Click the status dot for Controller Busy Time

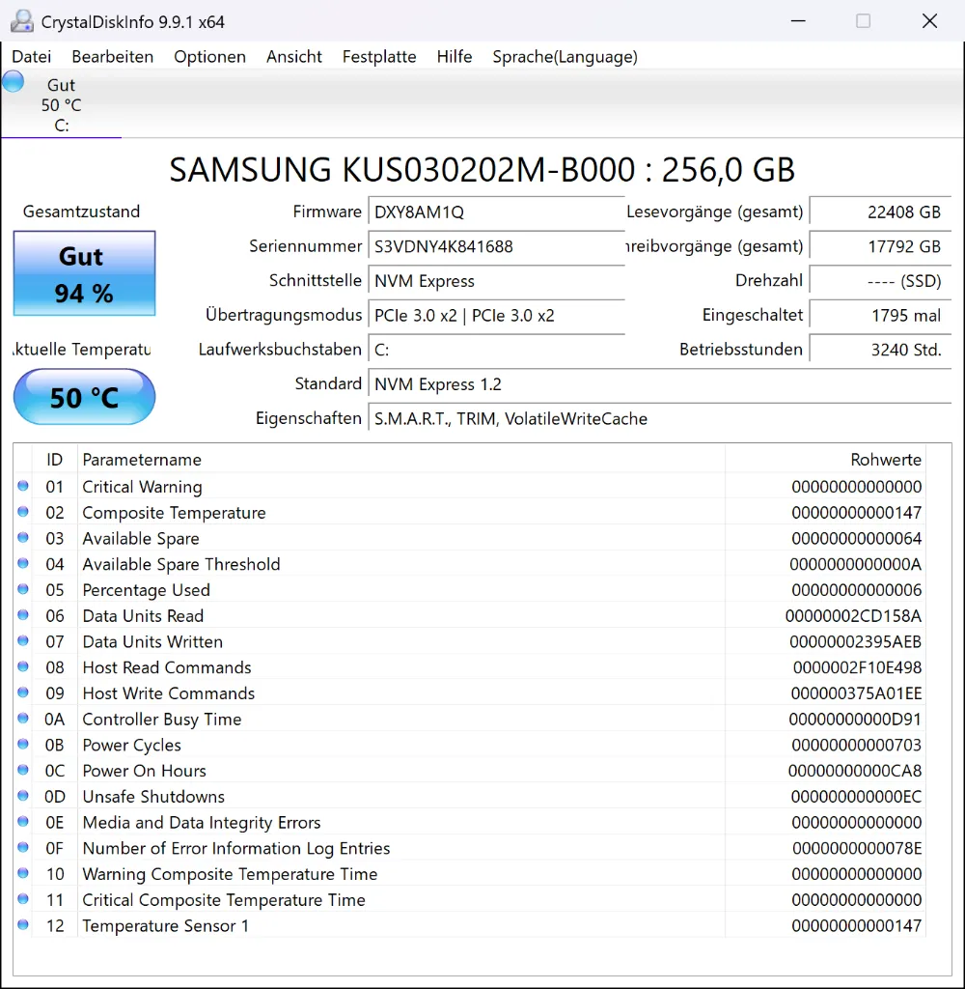[23, 719]
